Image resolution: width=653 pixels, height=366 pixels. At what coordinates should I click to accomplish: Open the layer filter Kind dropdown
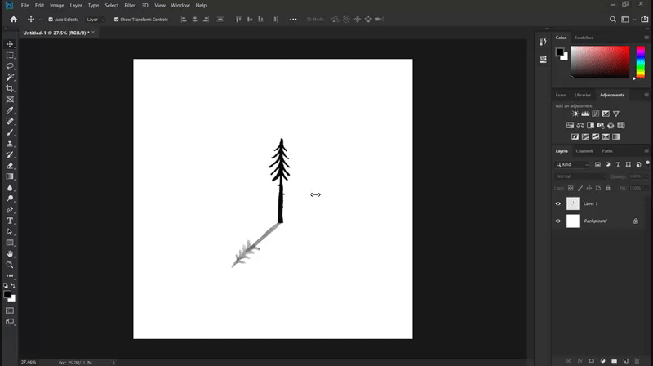click(x=572, y=165)
